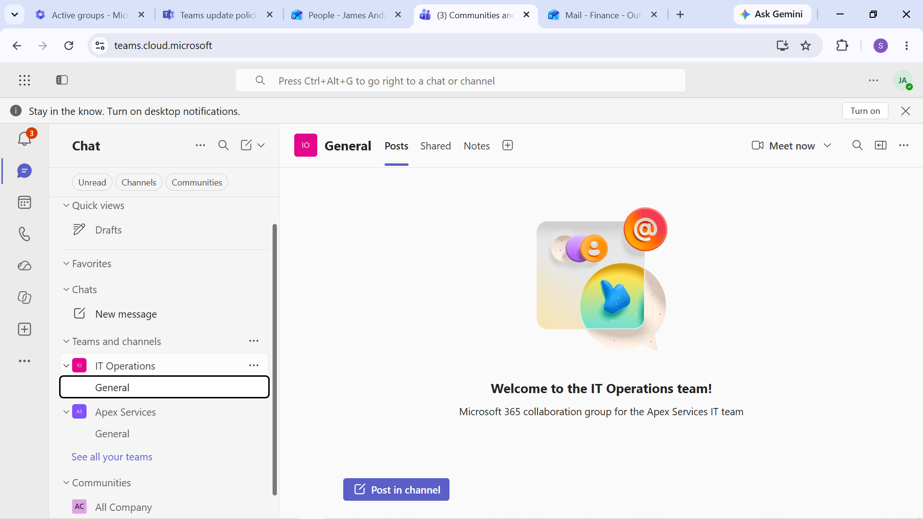Filter the chat list by Unread

(x=92, y=183)
